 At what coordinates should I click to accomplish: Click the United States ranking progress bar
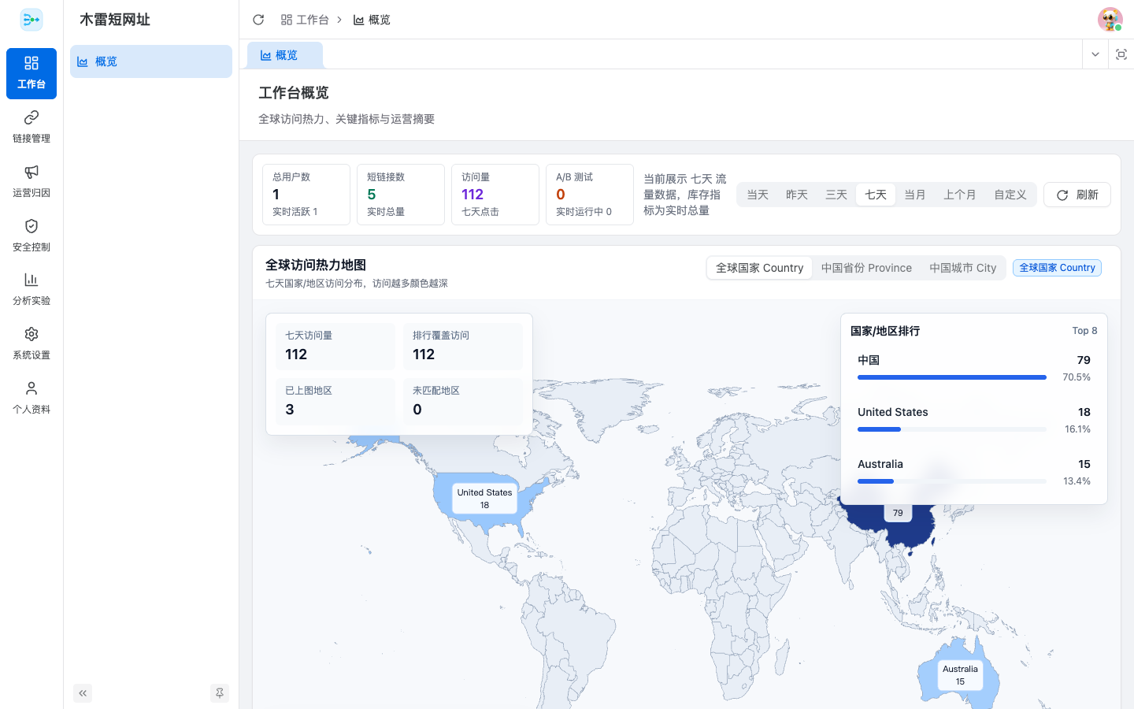[x=952, y=429]
